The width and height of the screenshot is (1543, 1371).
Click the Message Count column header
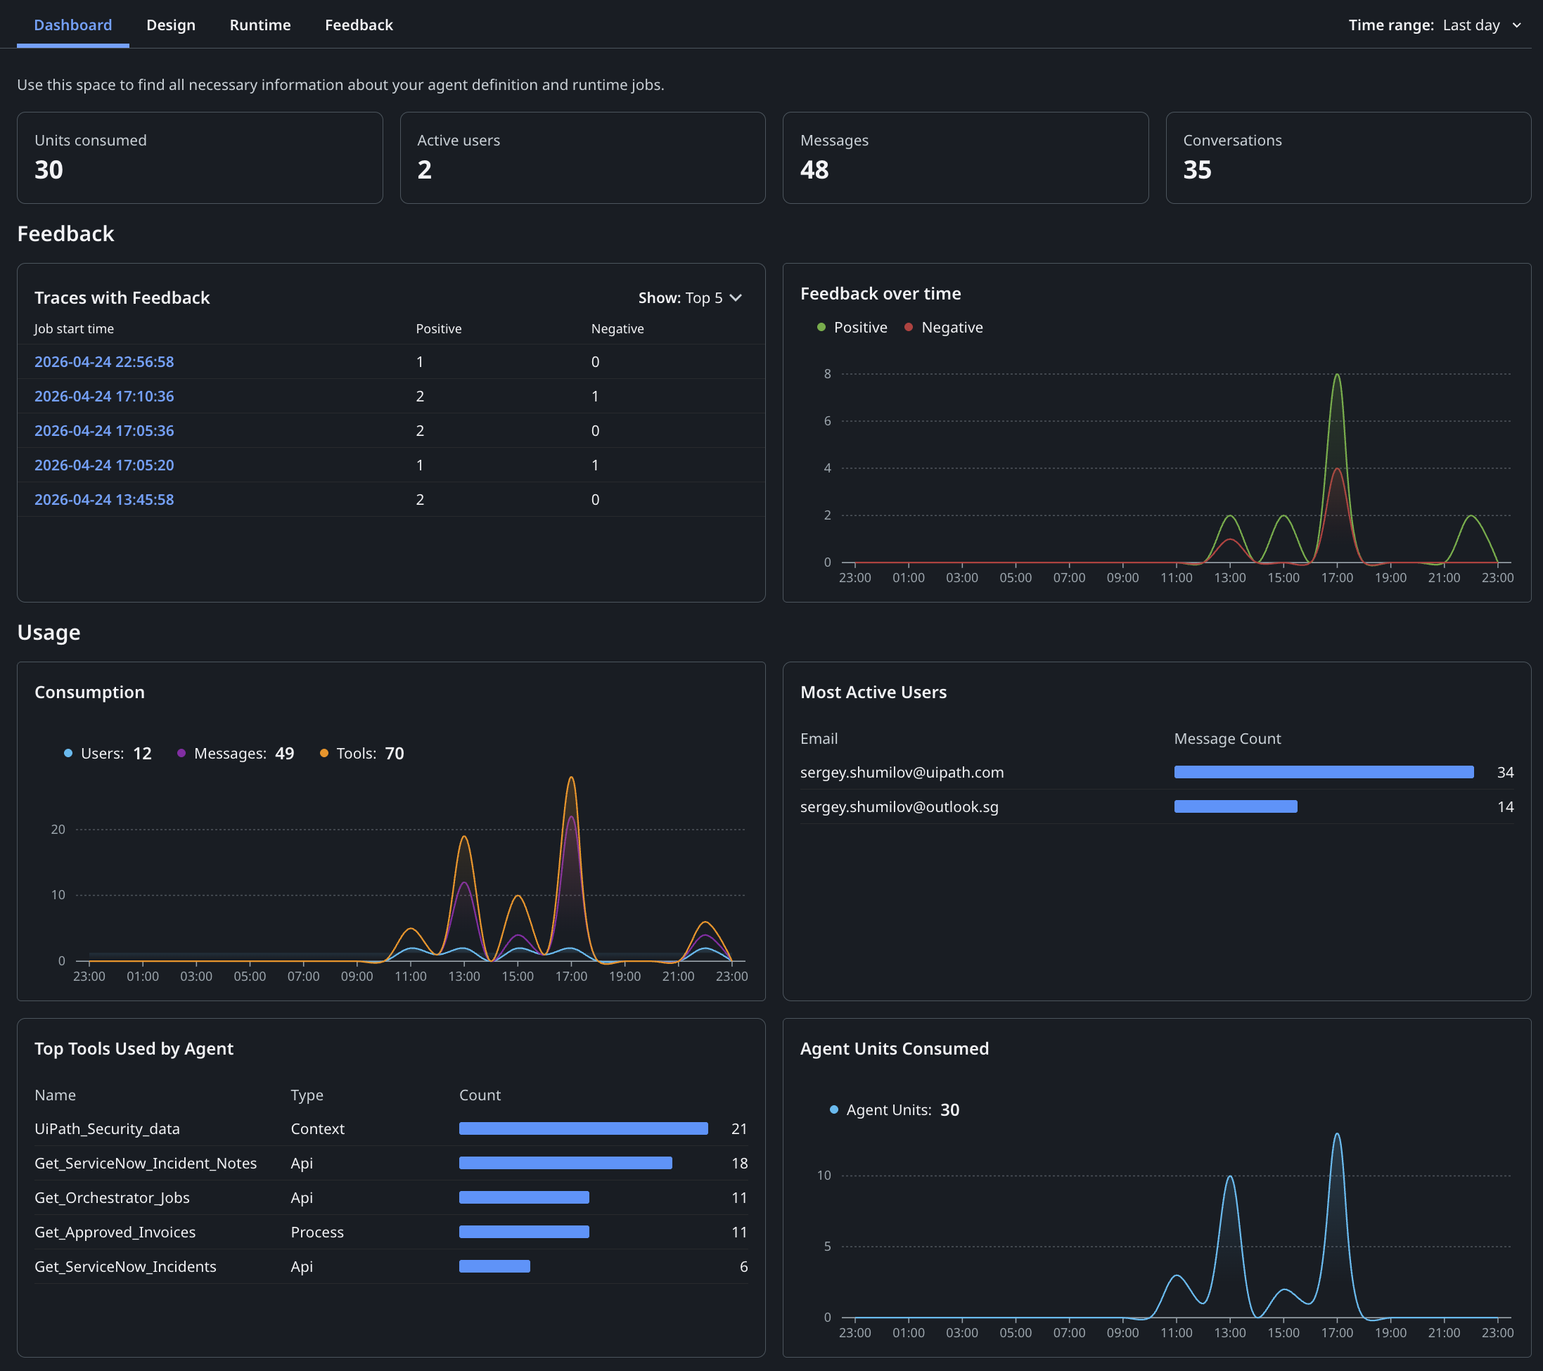coord(1227,739)
